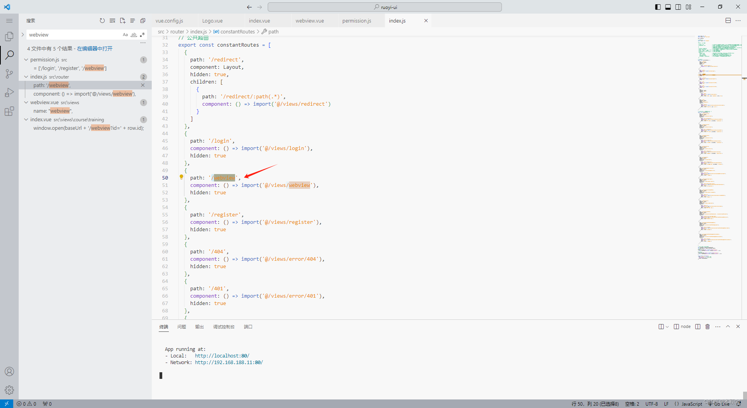Collapse the permission.js results group
Screen dimensions: 747x408
tap(26, 60)
